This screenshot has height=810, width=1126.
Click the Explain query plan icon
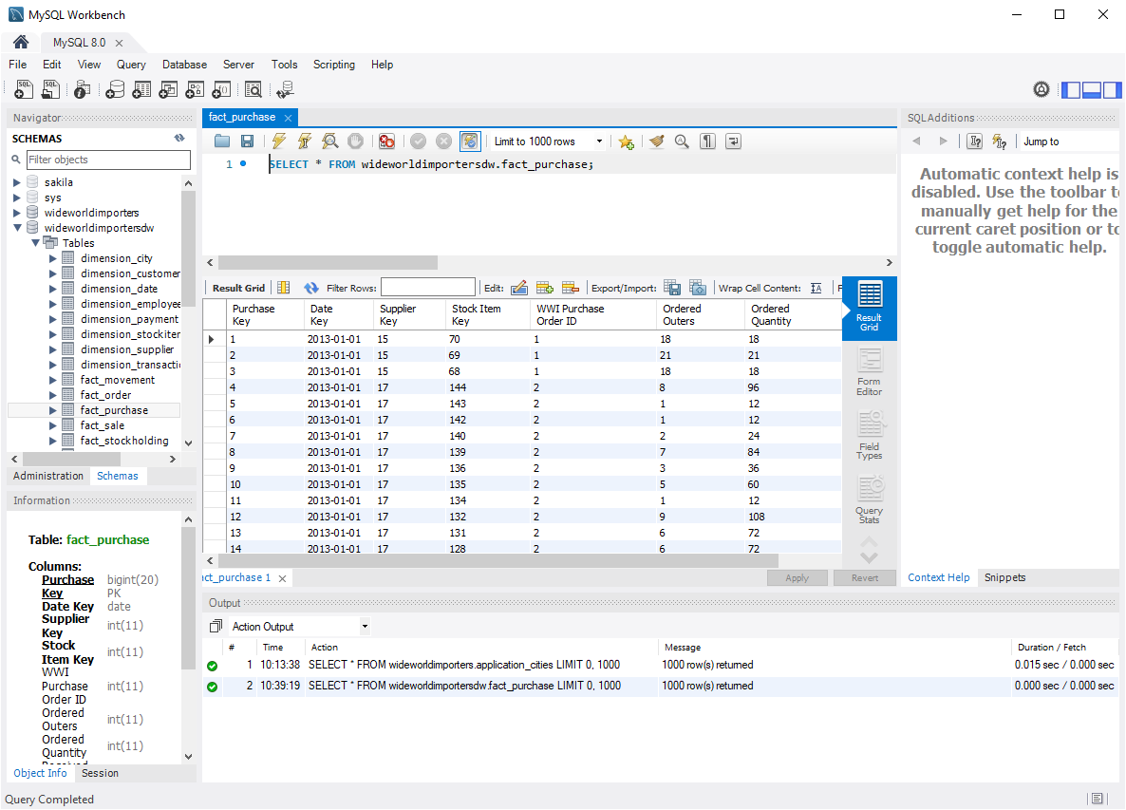(330, 141)
